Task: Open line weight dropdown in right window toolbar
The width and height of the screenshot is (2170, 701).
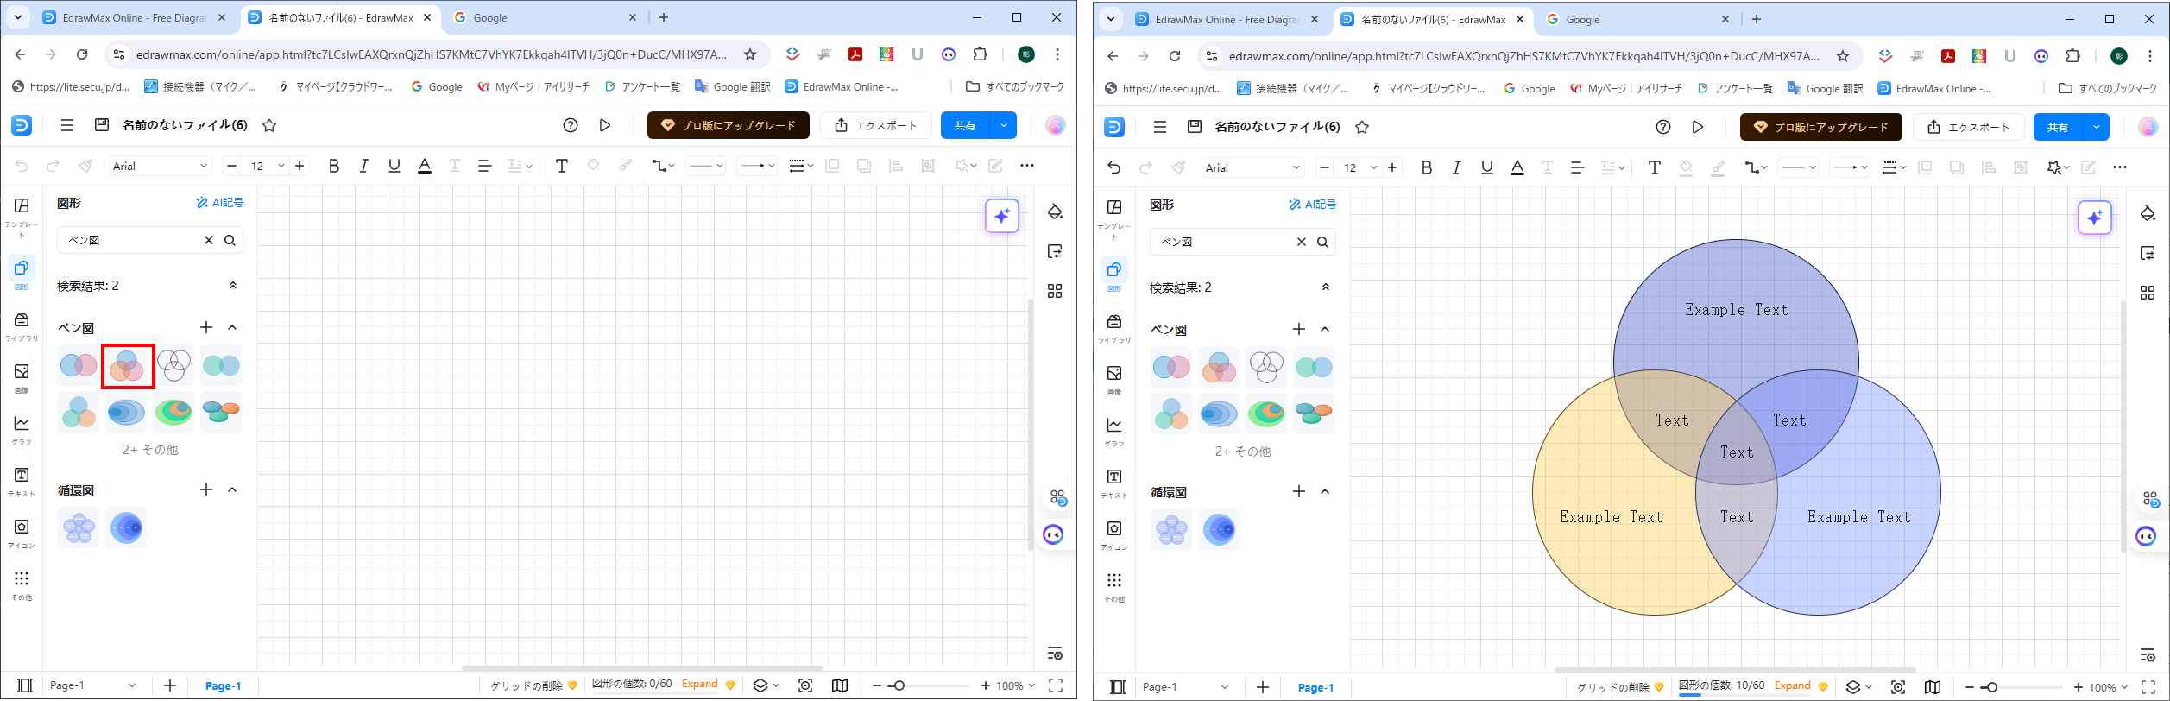Action: coord(1894,167)
